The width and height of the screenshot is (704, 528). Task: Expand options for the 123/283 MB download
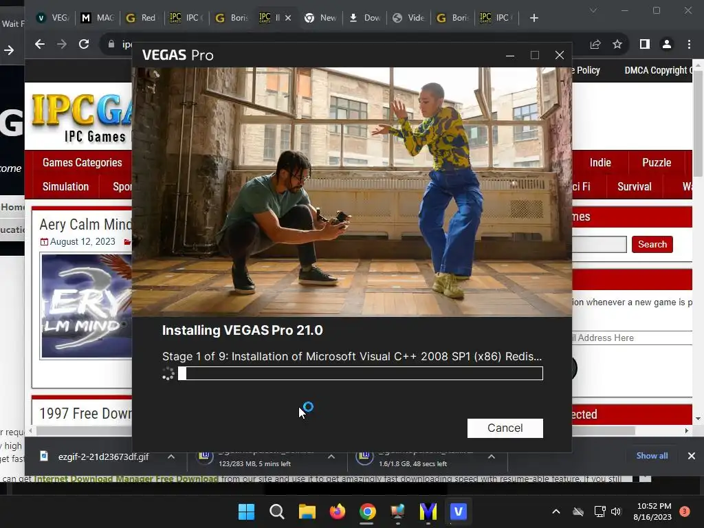(331, 456)
